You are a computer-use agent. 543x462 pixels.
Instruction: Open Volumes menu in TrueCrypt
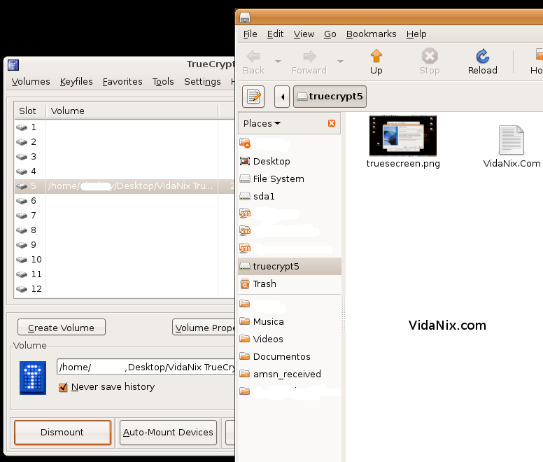point(31,82)
